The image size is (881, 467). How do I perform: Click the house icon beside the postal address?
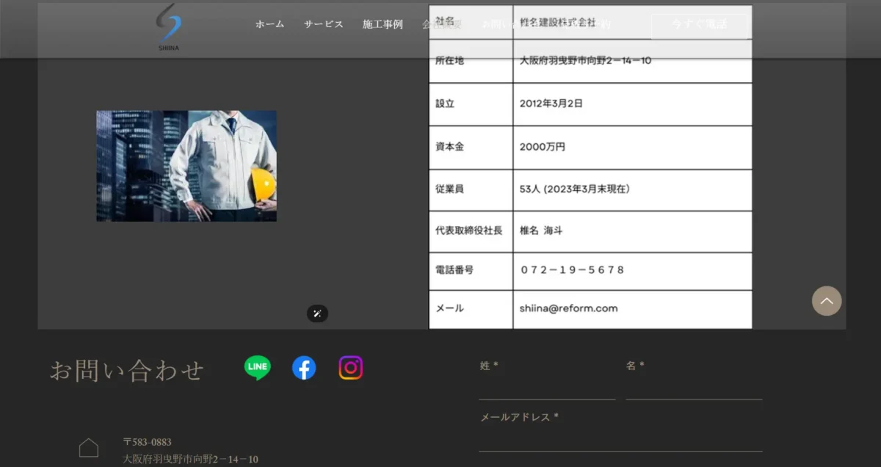pyautogui.click(x=89, y=448)
